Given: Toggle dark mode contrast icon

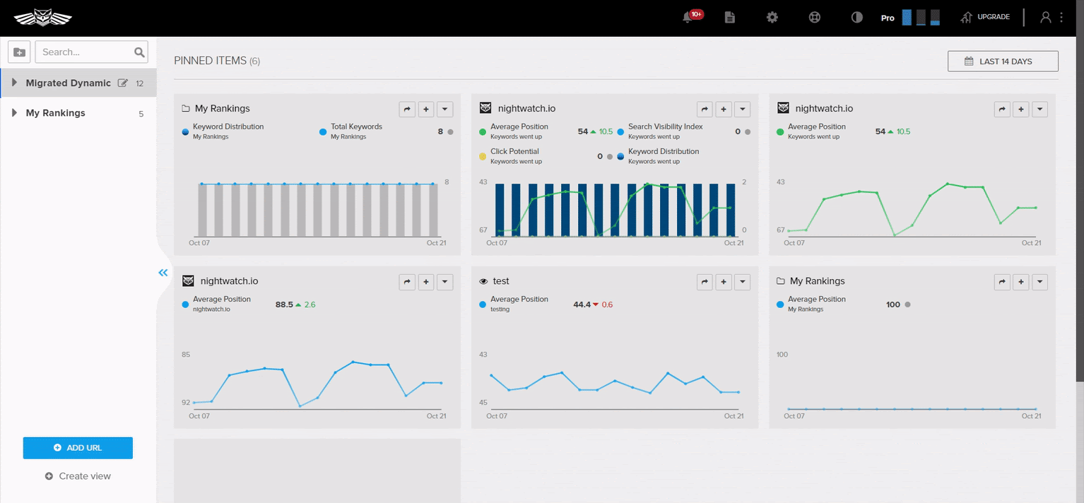Looking at the screenshot, I should click(857, 18).
